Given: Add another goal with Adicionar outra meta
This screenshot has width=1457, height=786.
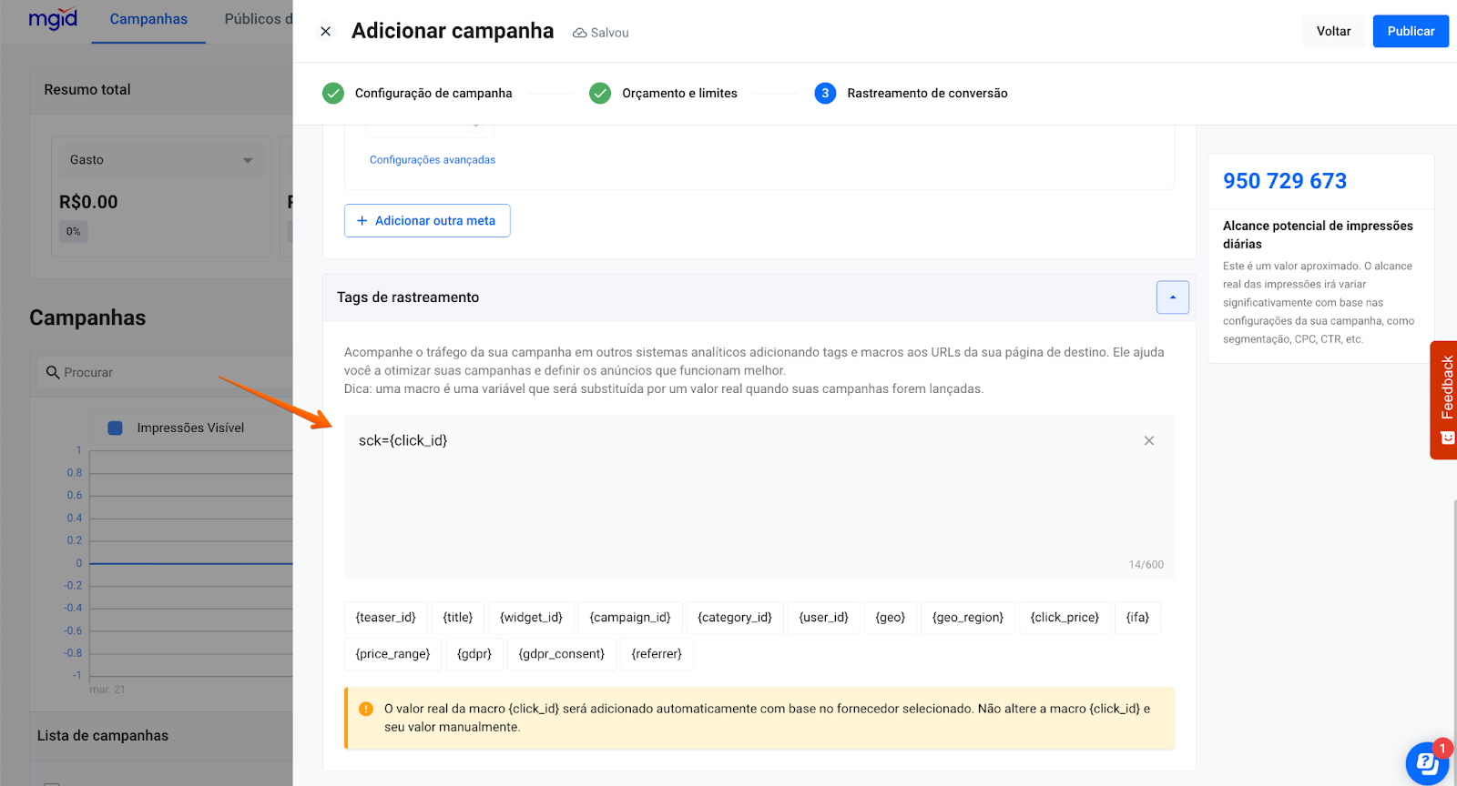Looking at the screenshot, I should click(x=427, y=221).
